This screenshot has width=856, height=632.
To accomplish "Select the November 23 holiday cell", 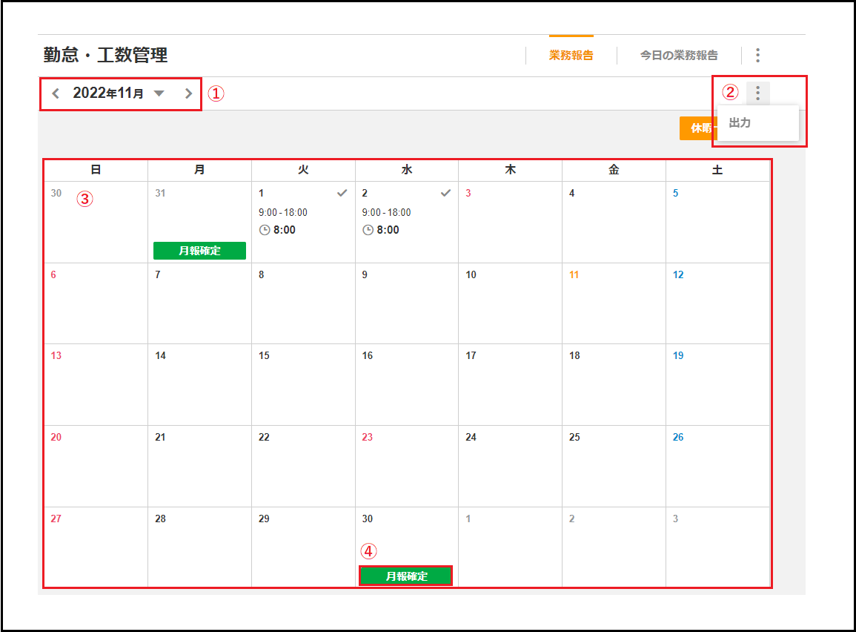I will pos(406,466).
